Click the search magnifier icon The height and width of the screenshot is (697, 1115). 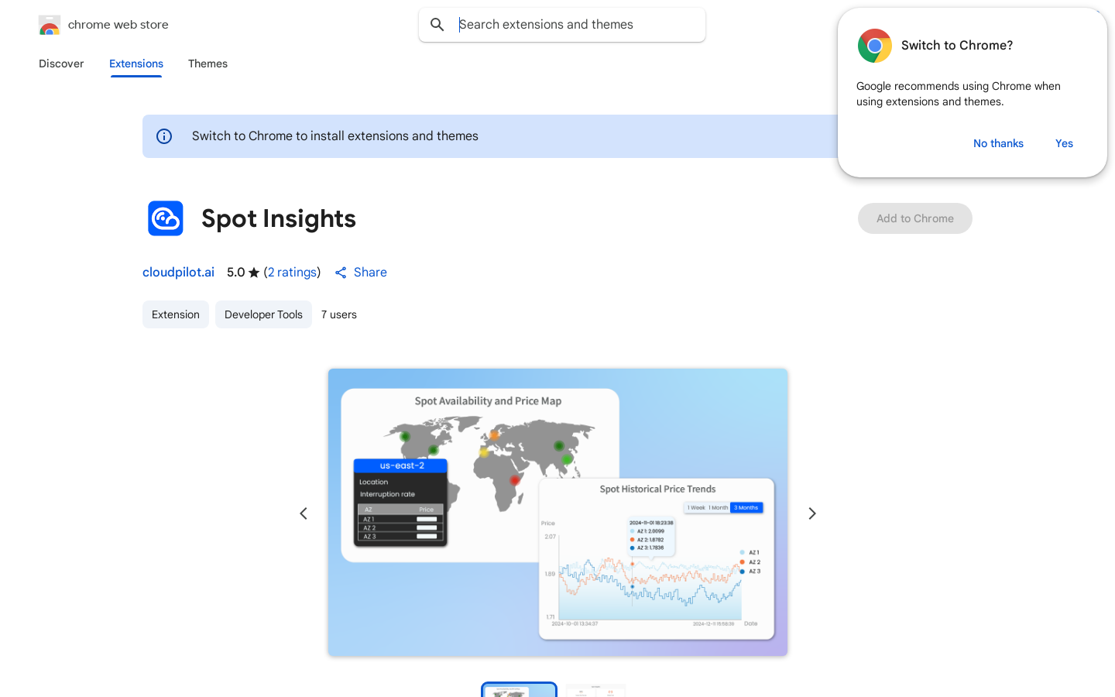click(x=437, y=25)
